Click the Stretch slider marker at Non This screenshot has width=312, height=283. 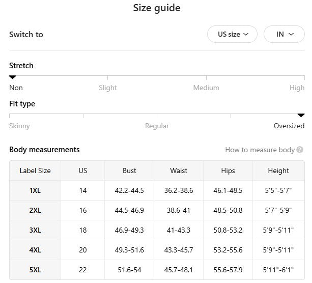pos(13,77)
